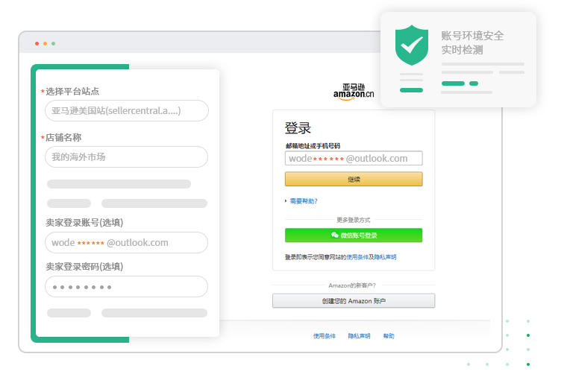The height and width of the screenshot is (386, 567).
Task: Click the yellow minimize dot
Action: (x=46, y=44)
